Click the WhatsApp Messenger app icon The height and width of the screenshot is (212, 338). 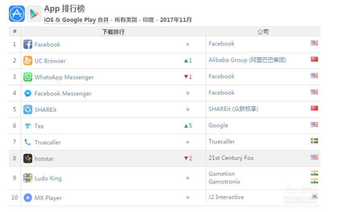(28, 77)
